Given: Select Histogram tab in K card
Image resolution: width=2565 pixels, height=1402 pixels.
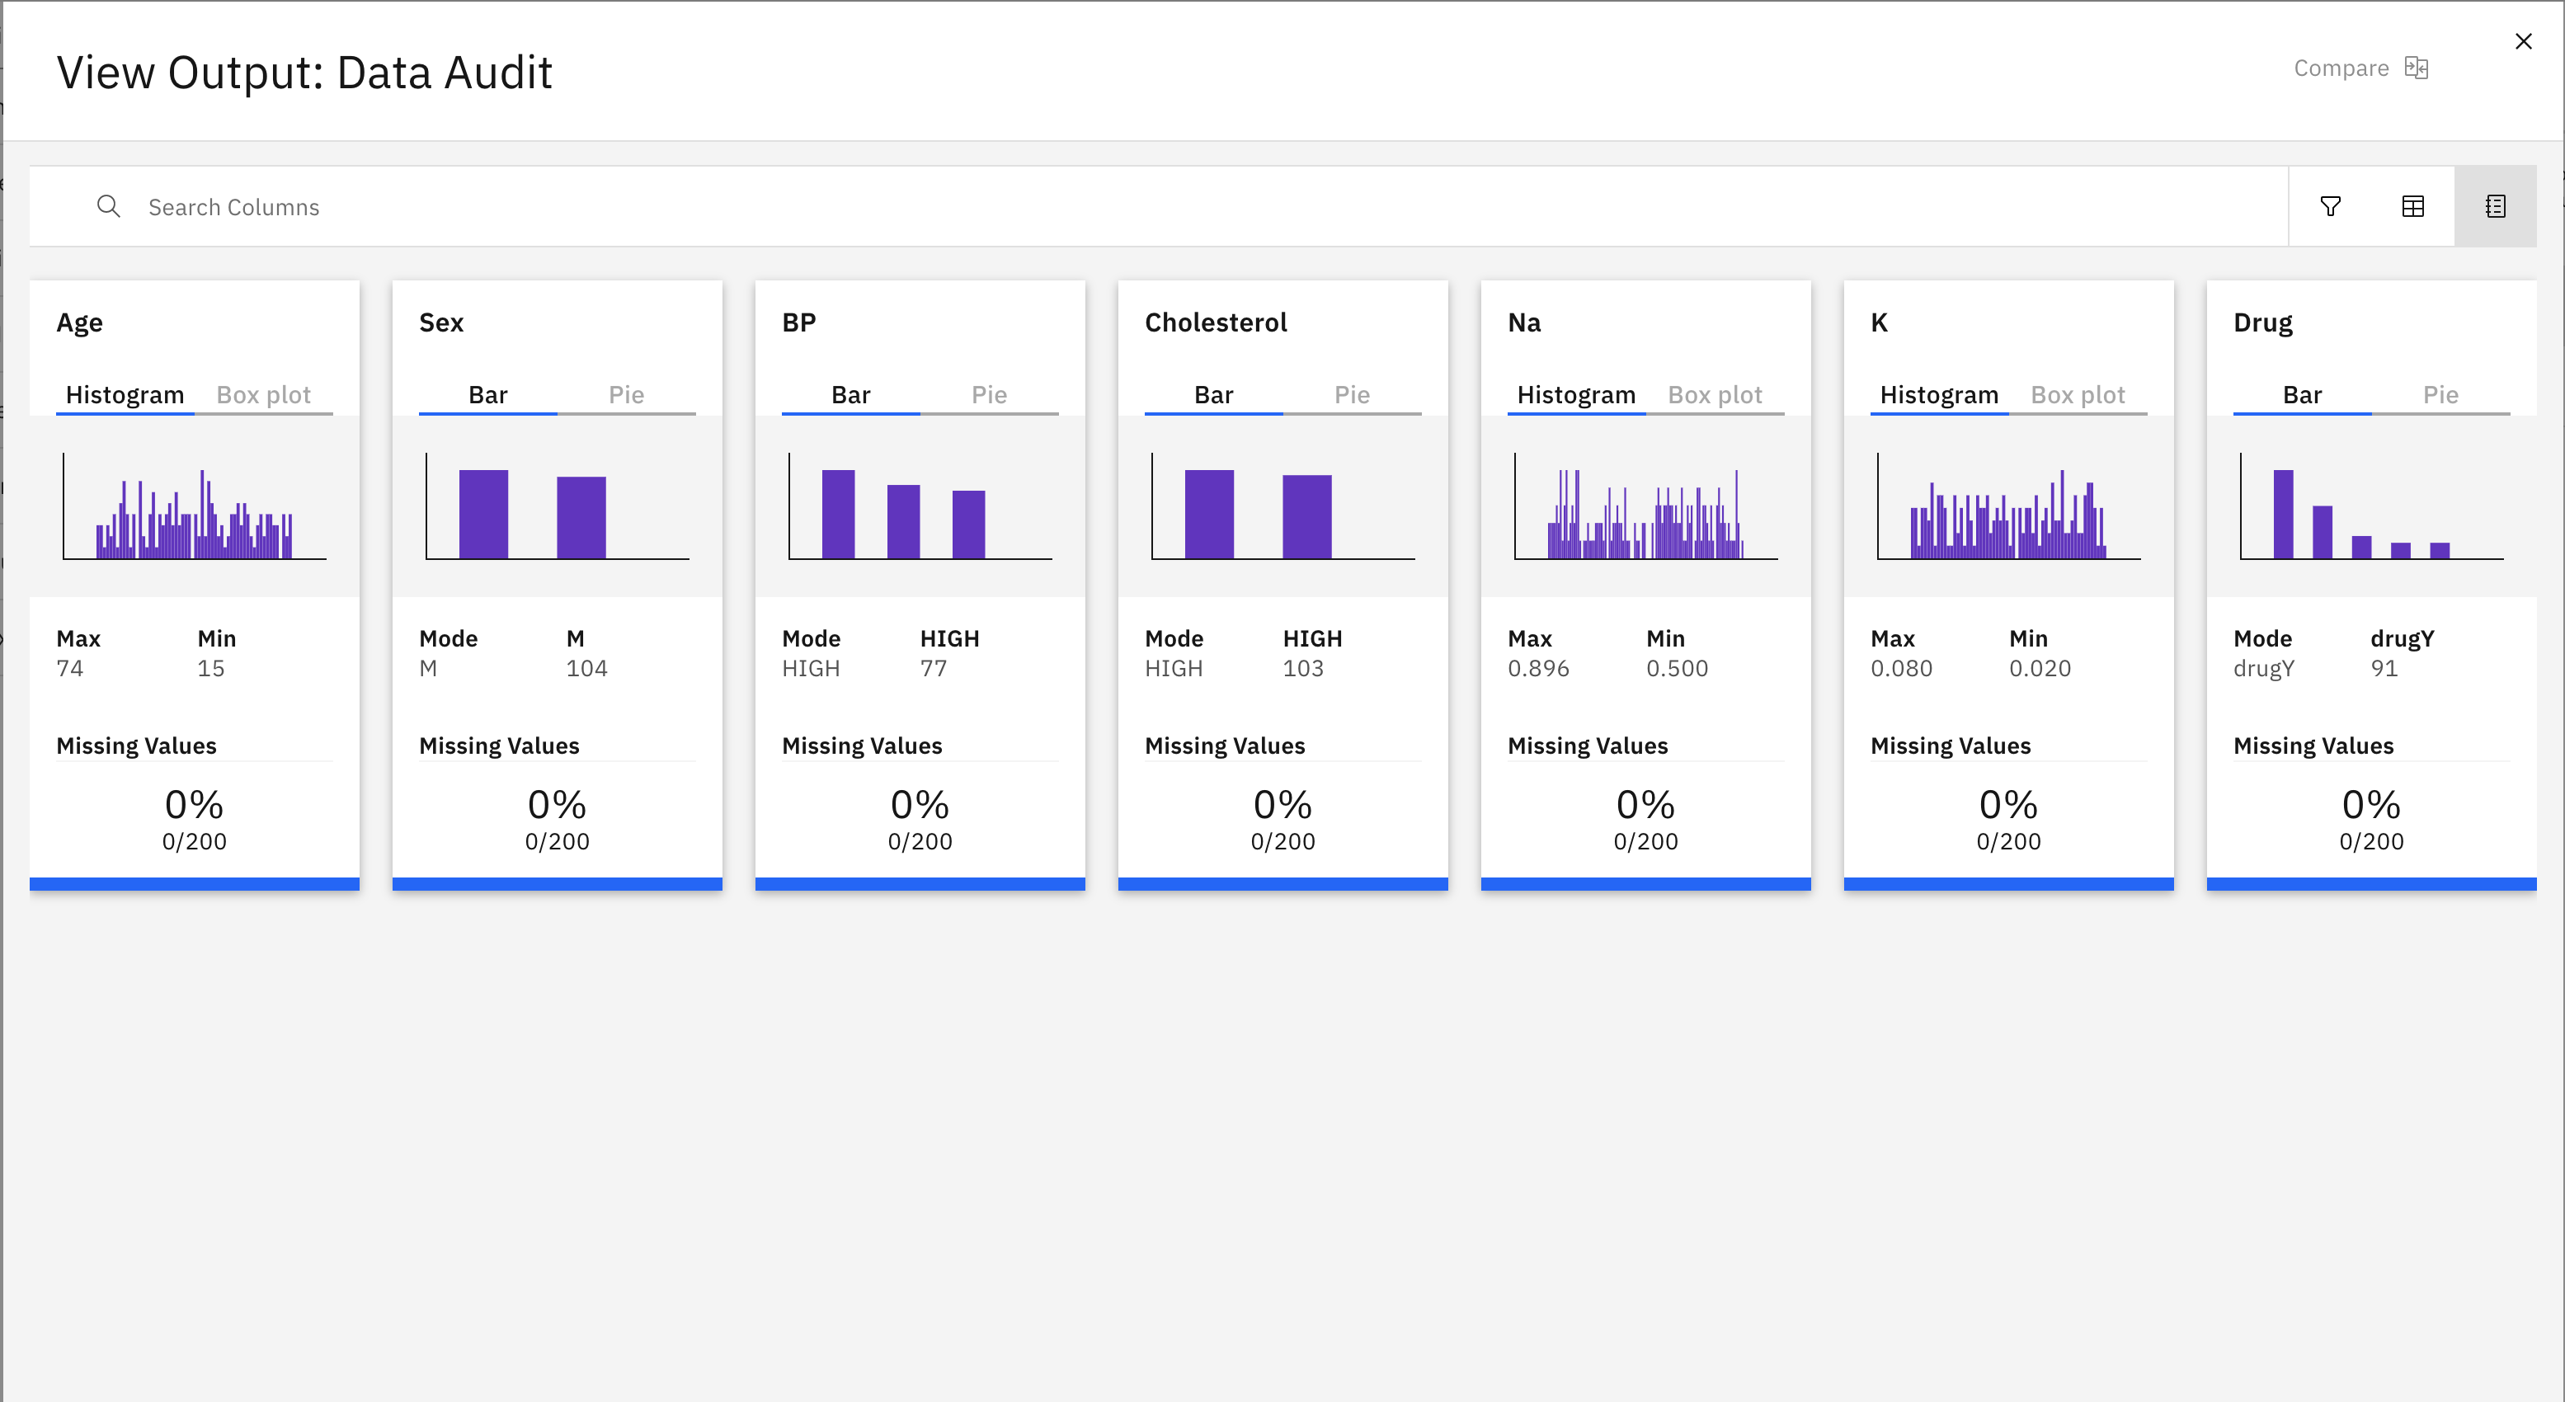Looking at the screenshot, I should point(1939,395).
